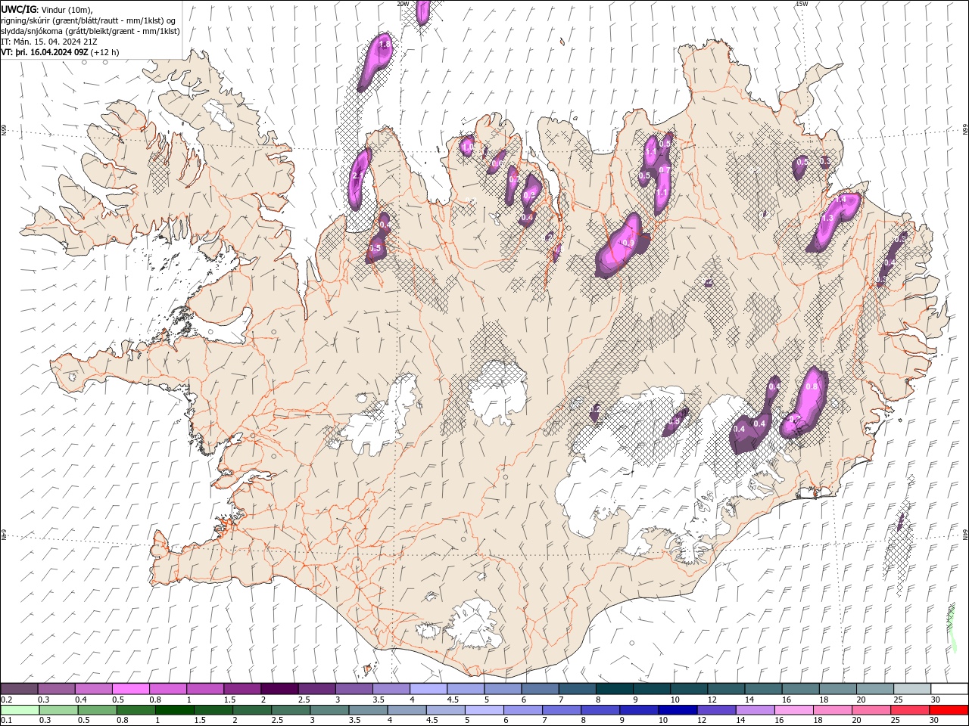Select the 5–6 pale lilac lower legend swatch
969x726 pixels.
coord(484,710)
